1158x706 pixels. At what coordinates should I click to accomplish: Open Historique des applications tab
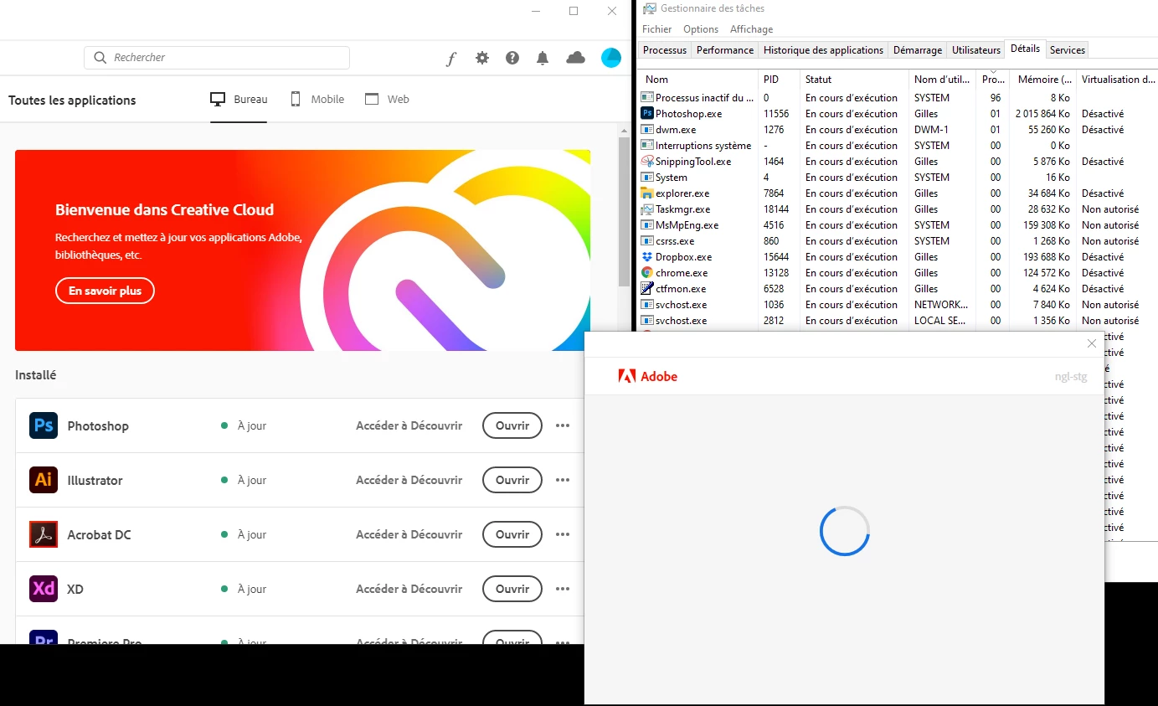[x=823, y=50]
